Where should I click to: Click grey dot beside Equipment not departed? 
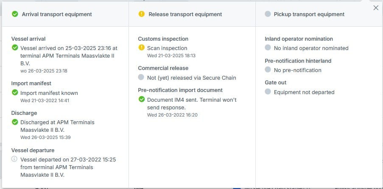point(268,92)
